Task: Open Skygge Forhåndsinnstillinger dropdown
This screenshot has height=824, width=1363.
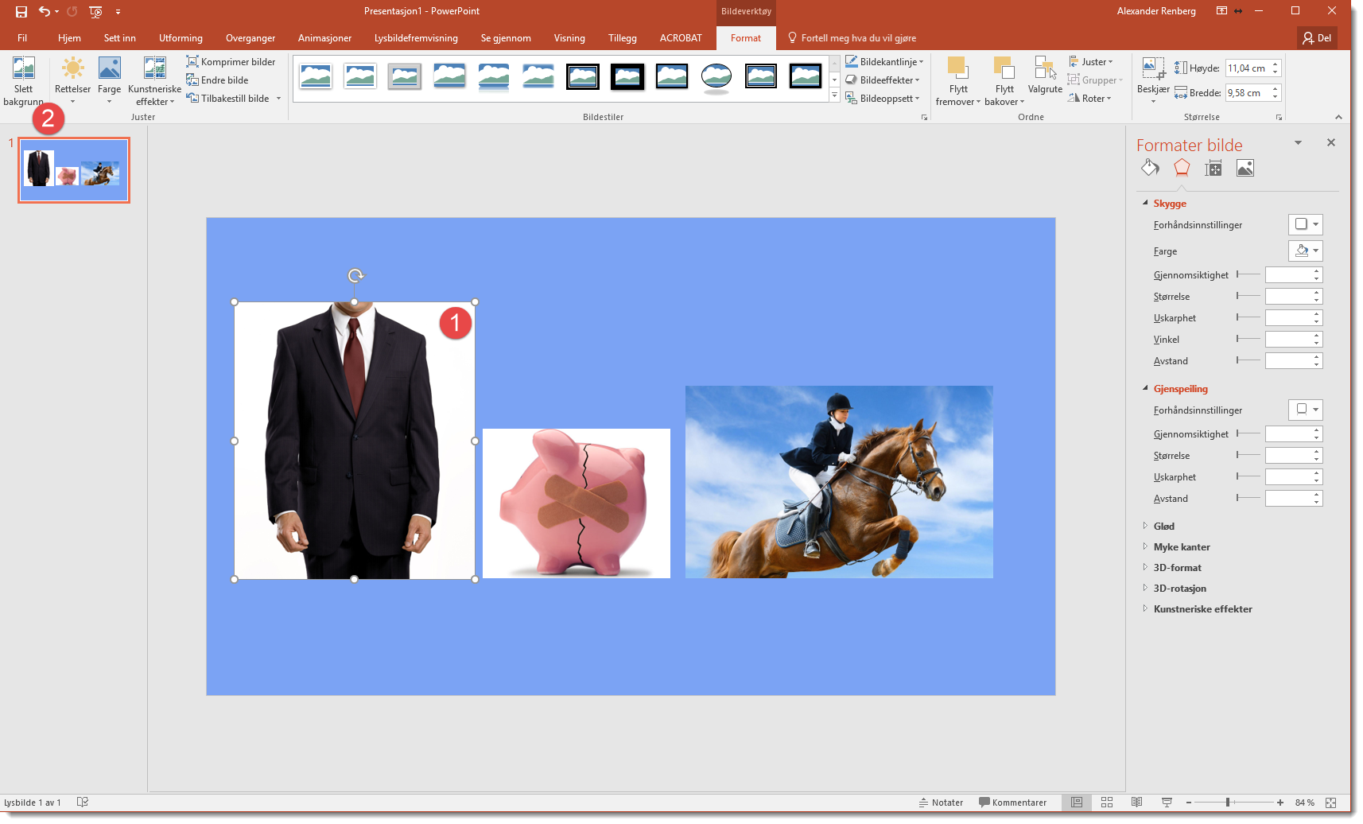Action: [1306, 224]
